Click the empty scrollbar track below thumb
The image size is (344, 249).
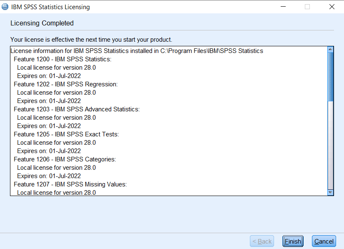(330, 146)
